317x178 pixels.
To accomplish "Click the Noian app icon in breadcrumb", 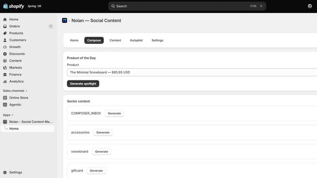I will (65, 21).
